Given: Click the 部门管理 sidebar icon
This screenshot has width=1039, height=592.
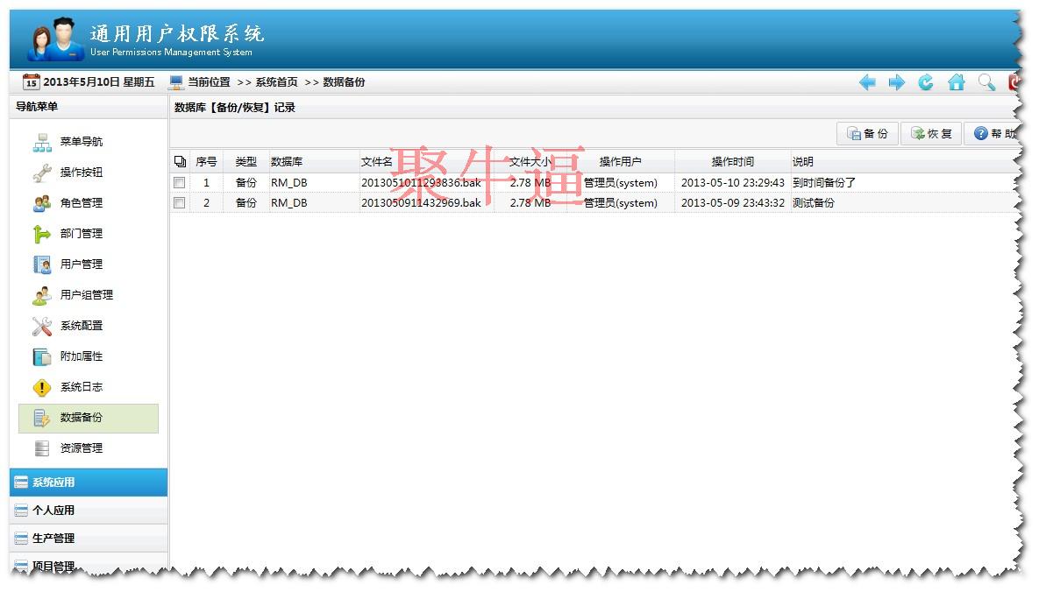Looking at the screenshot, I should coord(42,234).
